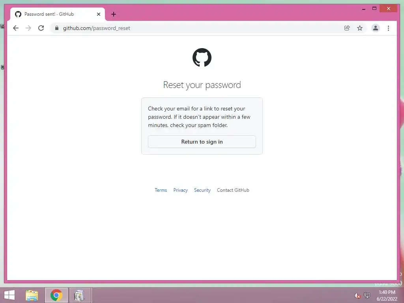Click the Check your email message text

coord(199,117)
